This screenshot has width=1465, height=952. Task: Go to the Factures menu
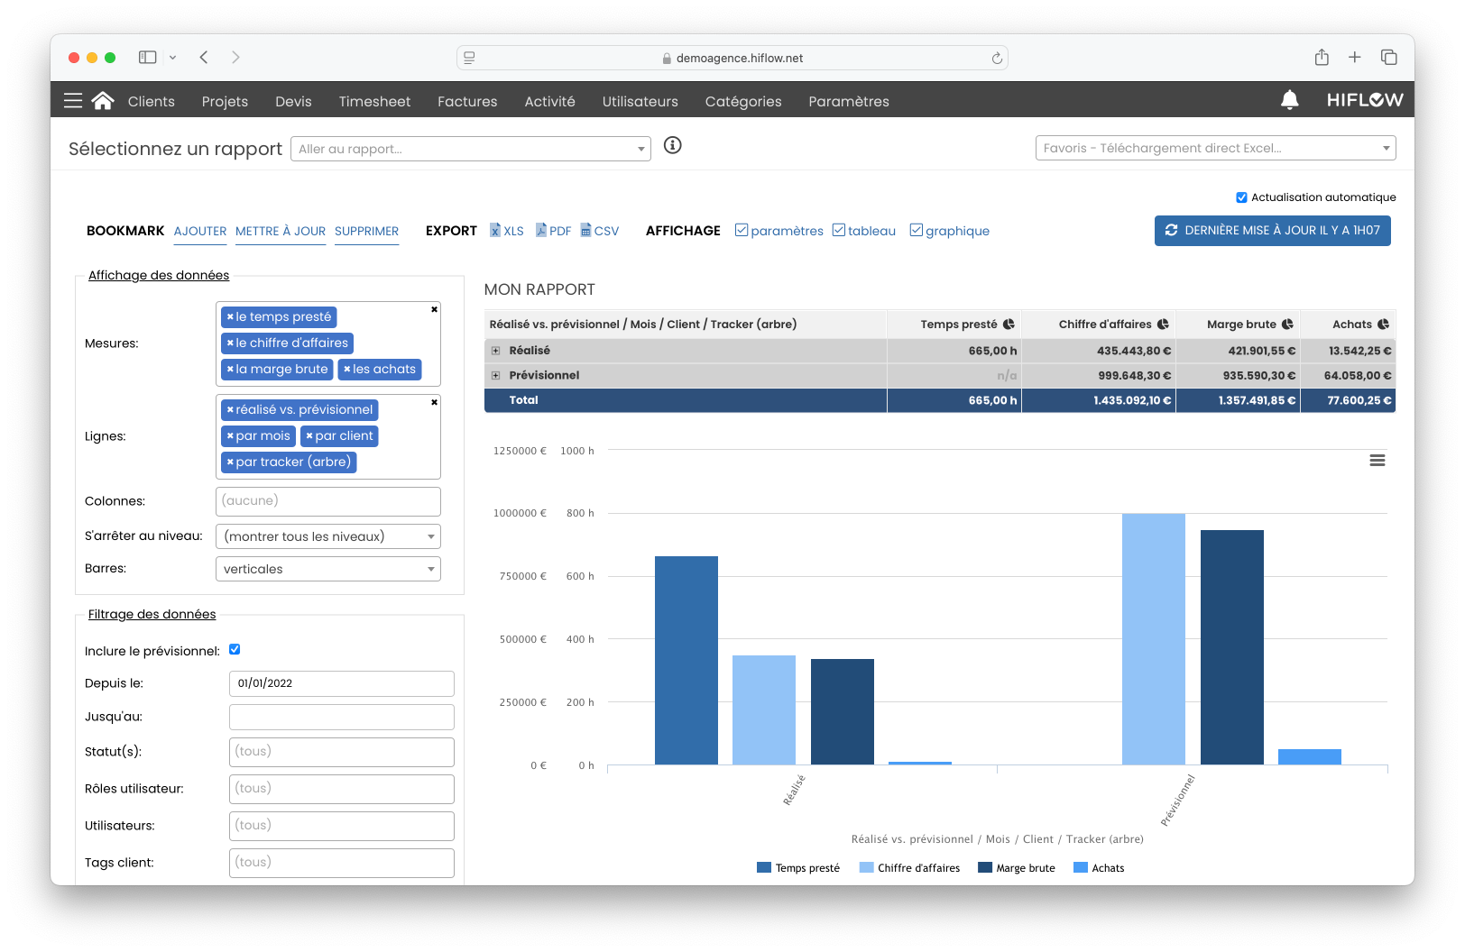pos(467,101)
